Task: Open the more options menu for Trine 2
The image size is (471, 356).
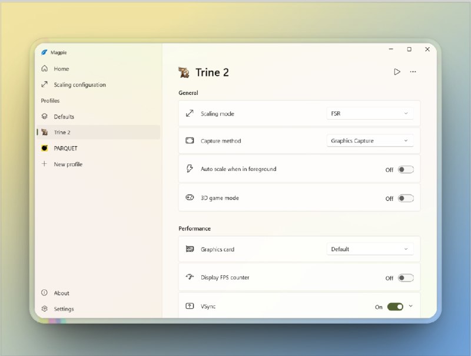Action: [413, 71]
